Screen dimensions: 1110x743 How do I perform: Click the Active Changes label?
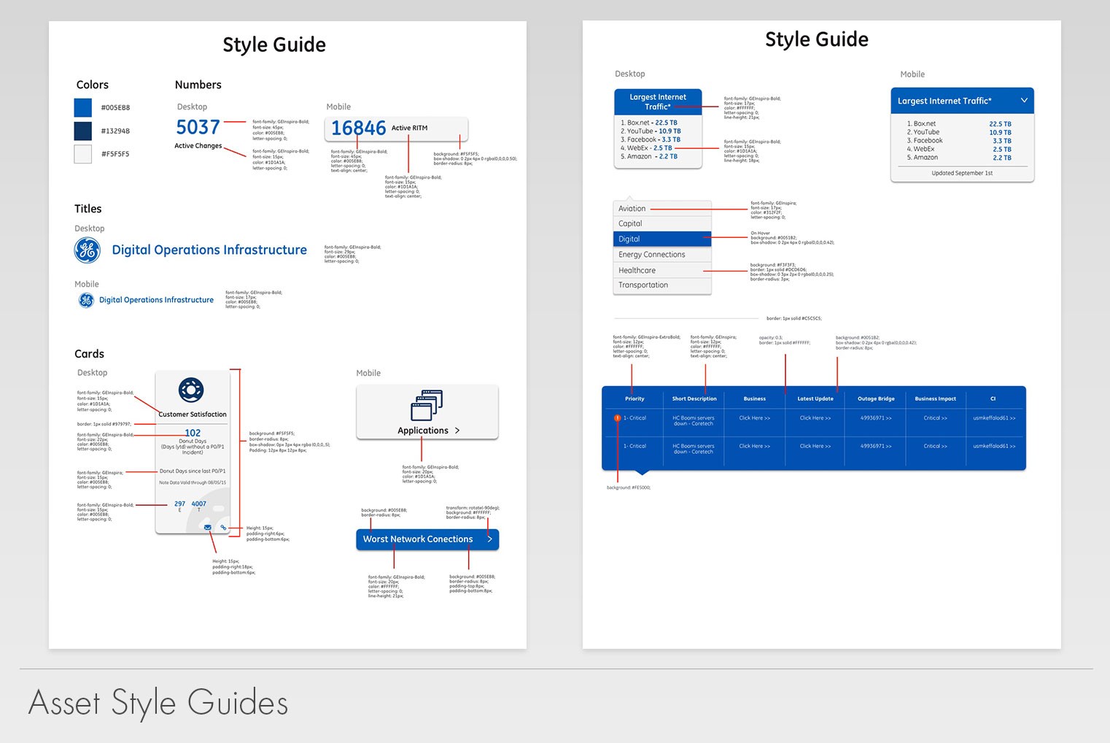coord(198,146)
